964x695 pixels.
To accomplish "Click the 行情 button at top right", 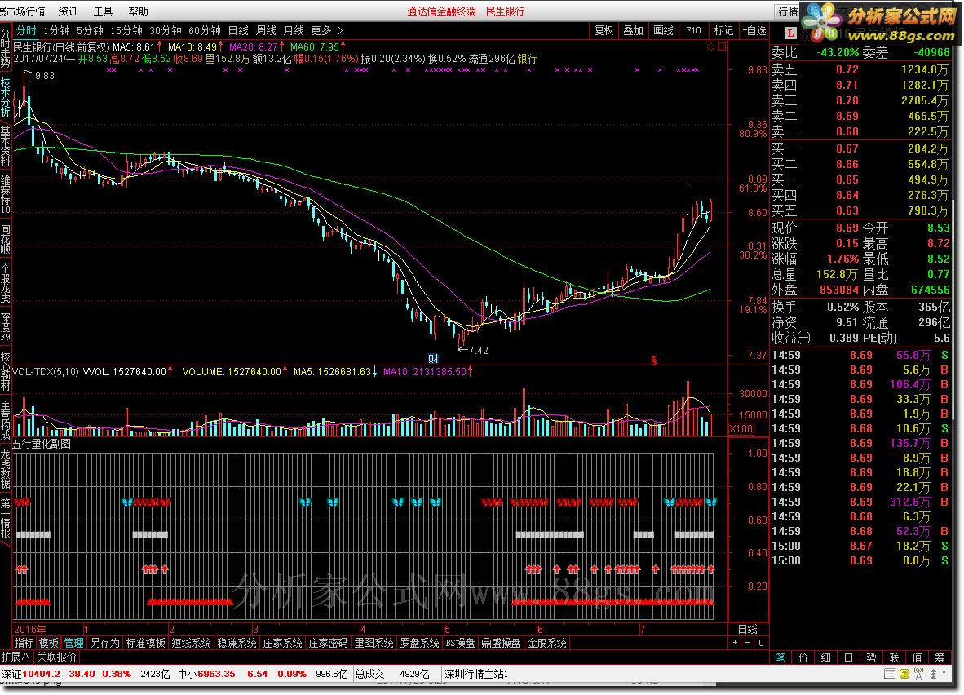I will (788, 11).
